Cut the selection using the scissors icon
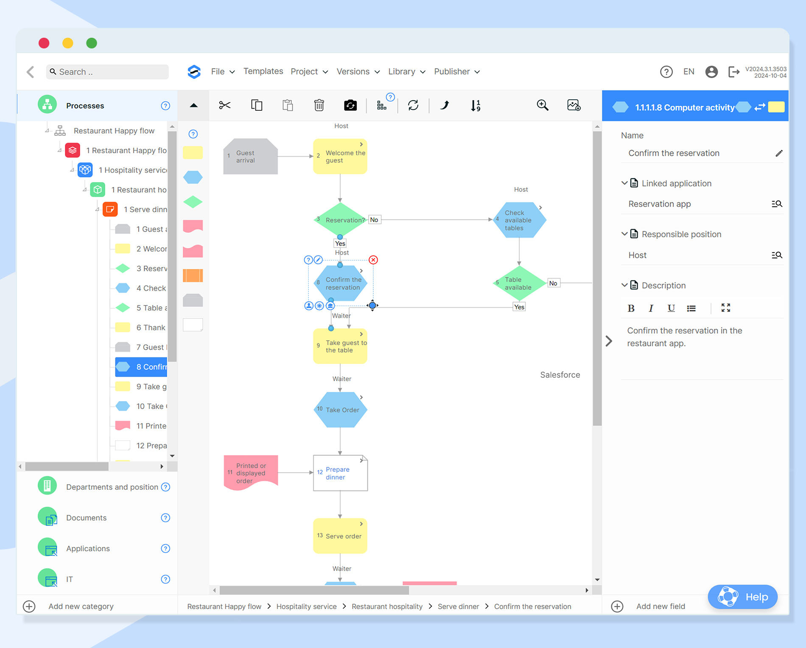 (x=225, y=105)
